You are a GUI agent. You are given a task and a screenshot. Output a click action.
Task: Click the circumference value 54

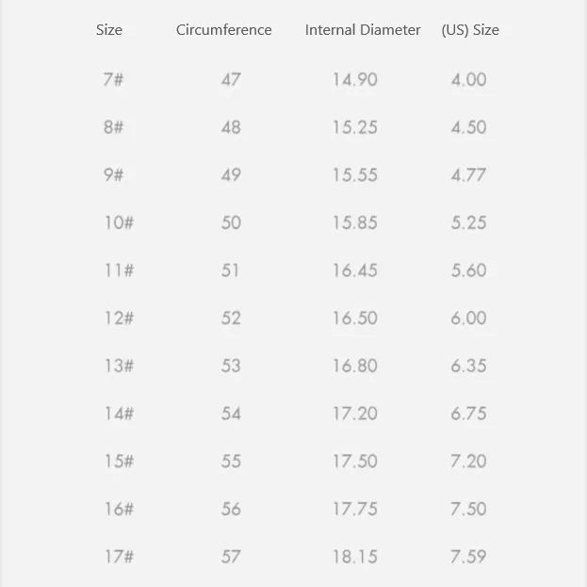(x=231, y=414)
